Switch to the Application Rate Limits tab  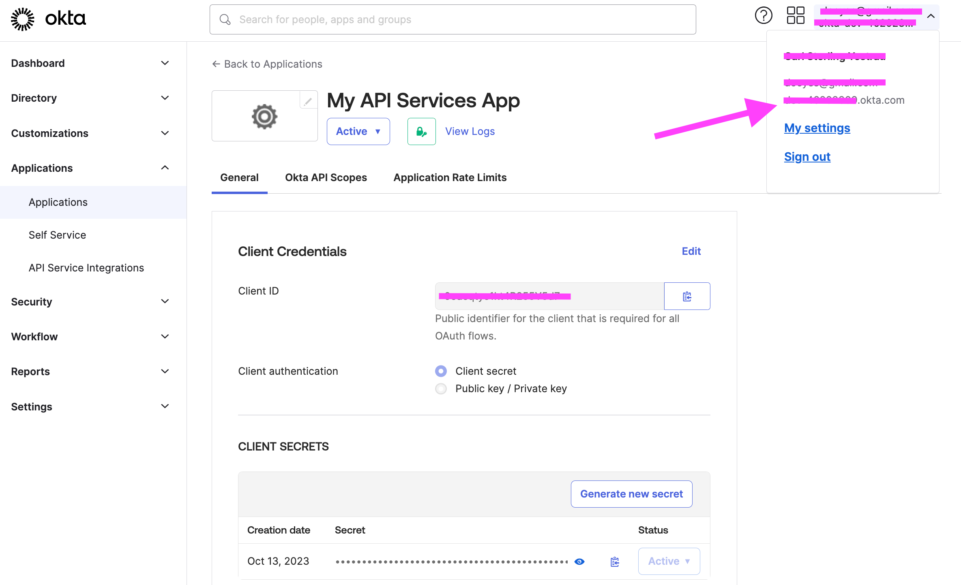coord(450,177)
